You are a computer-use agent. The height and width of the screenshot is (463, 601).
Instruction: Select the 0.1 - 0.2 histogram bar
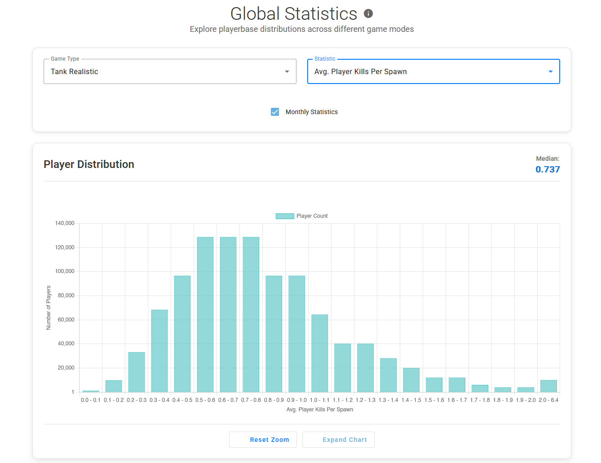click(x=114, y=386)
